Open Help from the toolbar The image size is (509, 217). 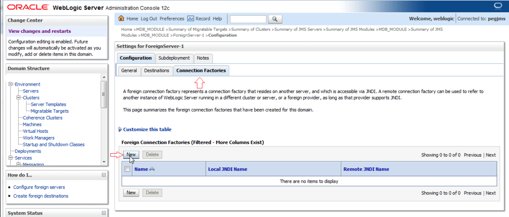pos(217,19)
